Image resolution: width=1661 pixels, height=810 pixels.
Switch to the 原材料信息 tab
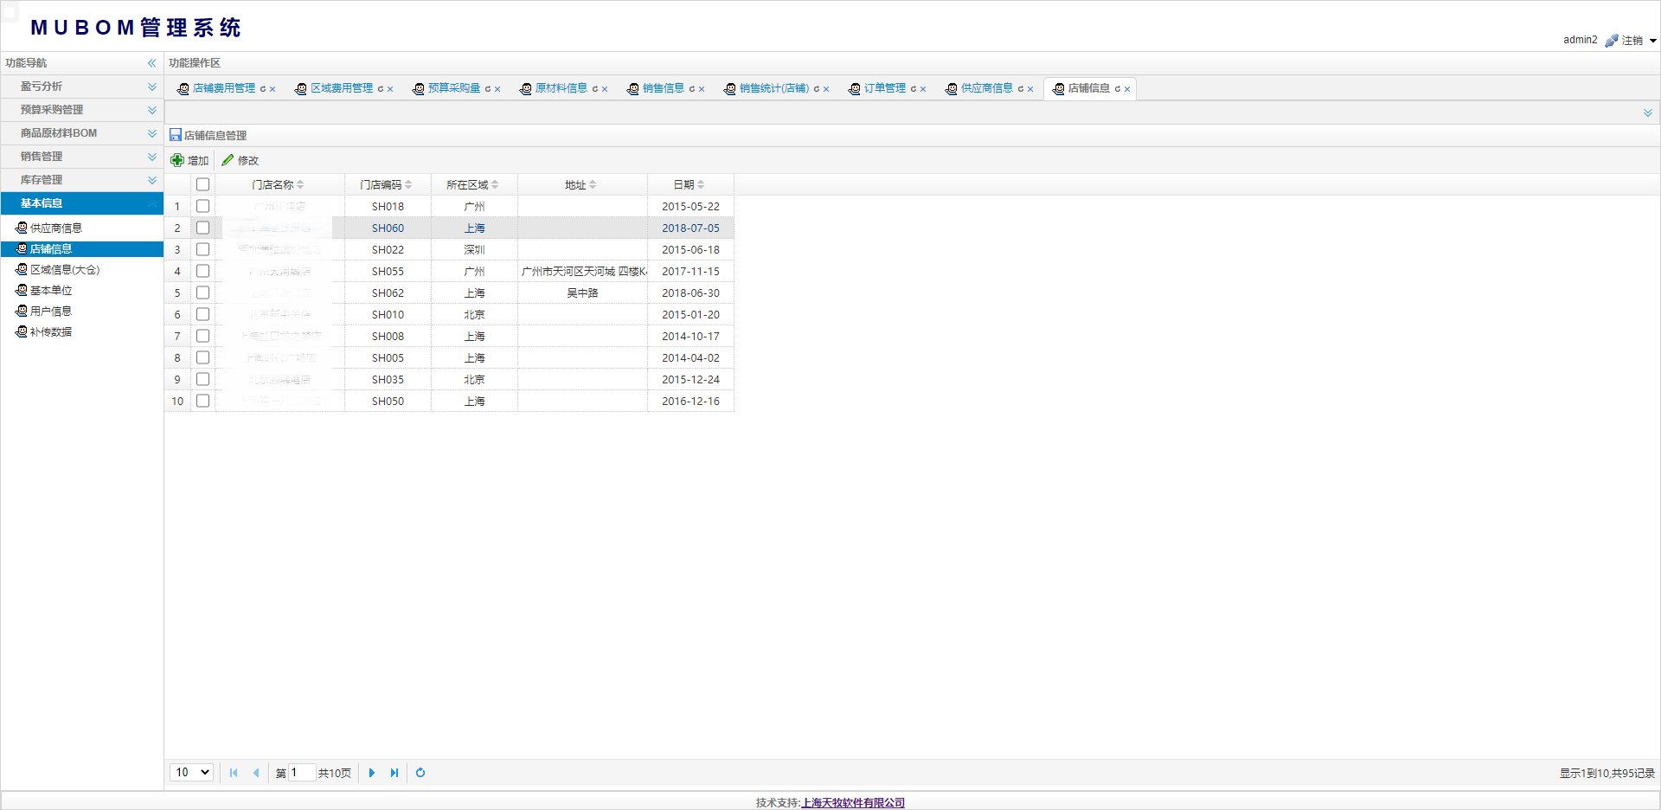tap(561, 88)
